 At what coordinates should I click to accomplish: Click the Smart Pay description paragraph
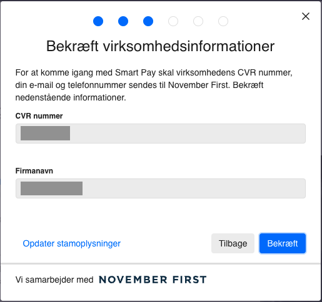[x=154, y=85]
